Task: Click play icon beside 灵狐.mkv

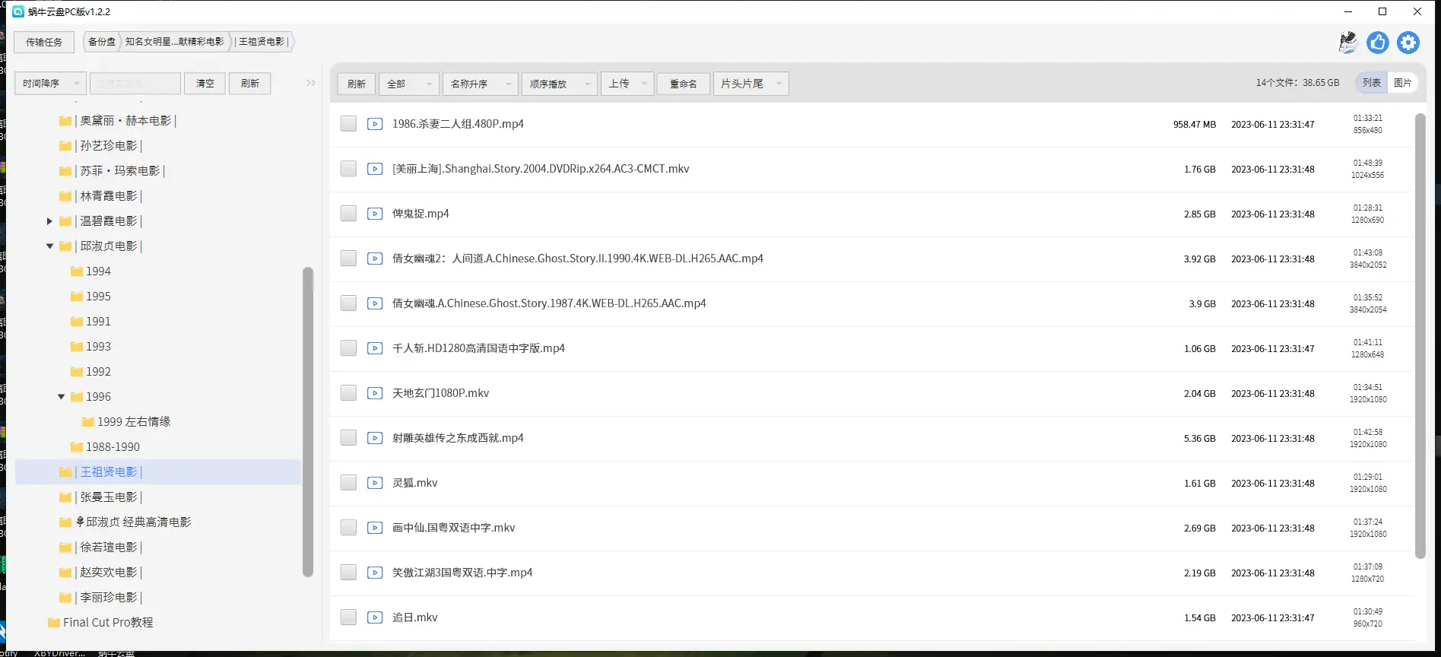Action: [375, 483]
